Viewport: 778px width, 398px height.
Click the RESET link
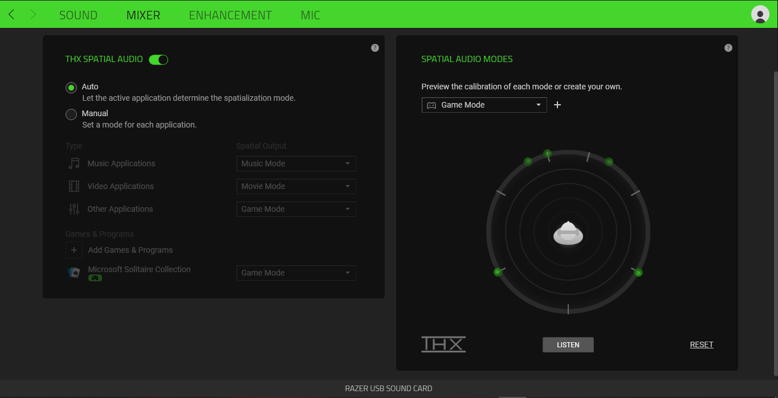702,344
